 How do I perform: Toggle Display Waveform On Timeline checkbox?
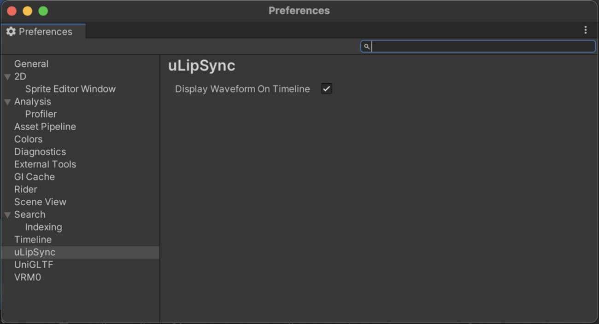pyautogui.click(x=327, y=89)
